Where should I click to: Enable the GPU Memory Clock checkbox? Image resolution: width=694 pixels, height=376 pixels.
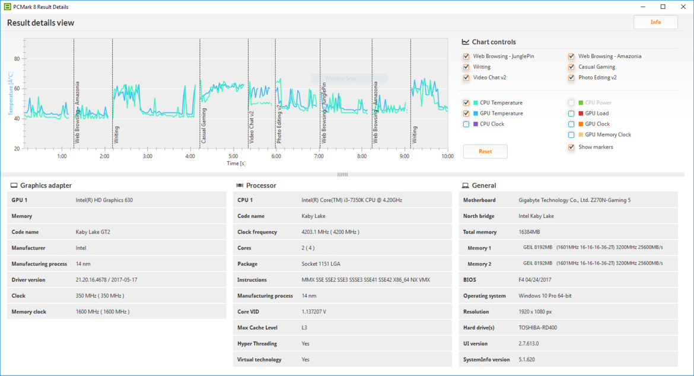pos(571,135)
